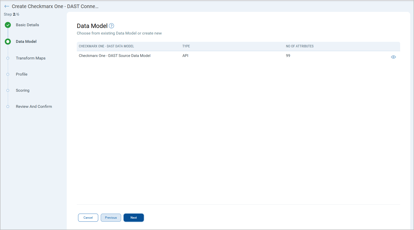Click the API type cell
The image size is (414, 230).
(x=185, y=56)
